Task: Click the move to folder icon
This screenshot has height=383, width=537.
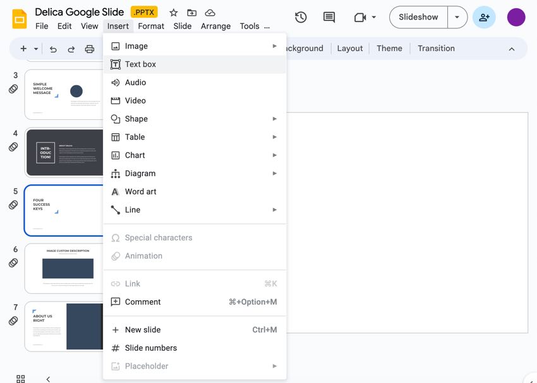Action: [x=192, y=13]
